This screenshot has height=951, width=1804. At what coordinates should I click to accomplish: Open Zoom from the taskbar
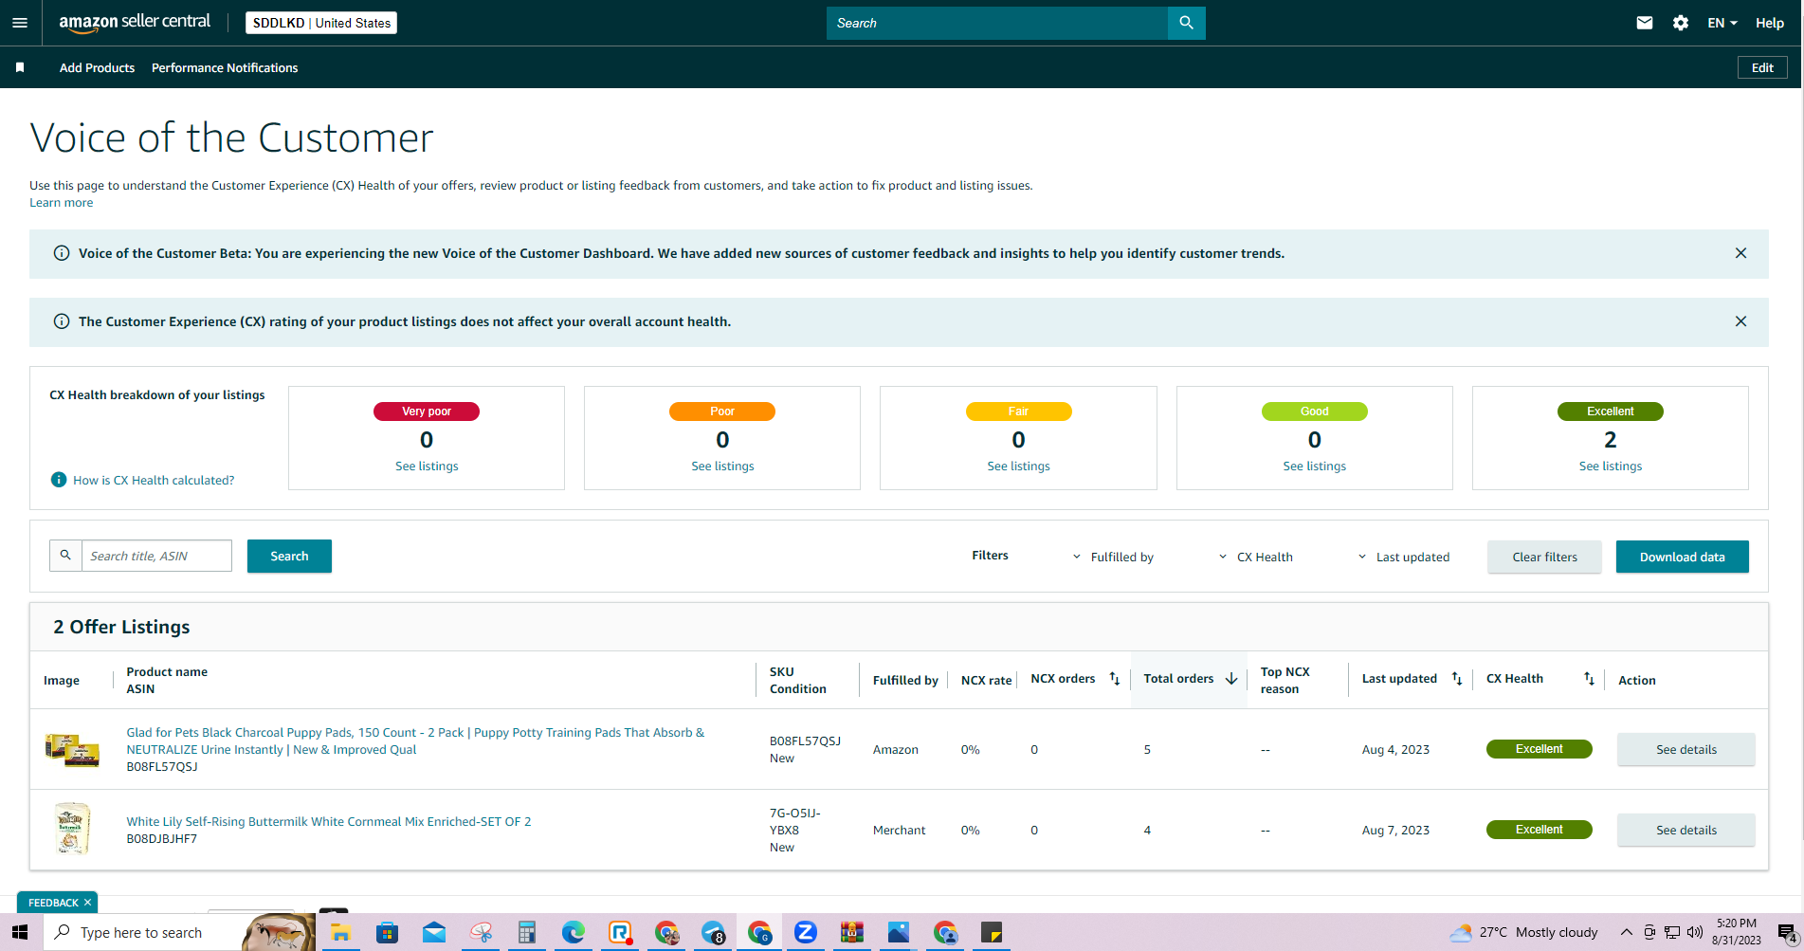click(x=806, y=932)
